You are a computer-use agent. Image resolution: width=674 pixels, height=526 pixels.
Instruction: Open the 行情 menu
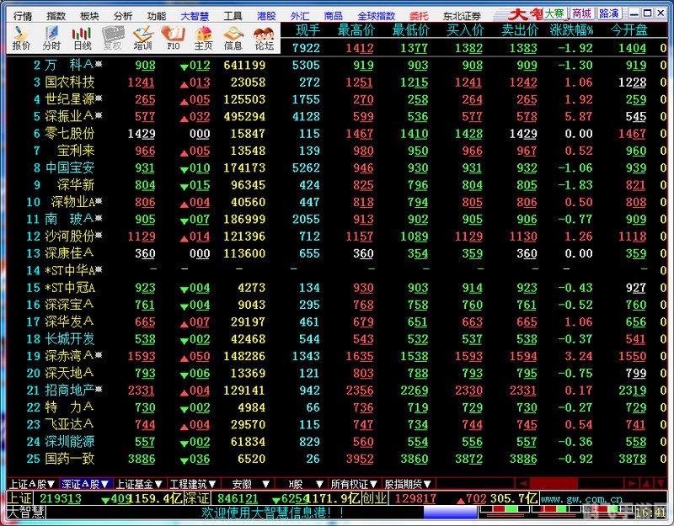pyautogui.click(x=23, y=15)
